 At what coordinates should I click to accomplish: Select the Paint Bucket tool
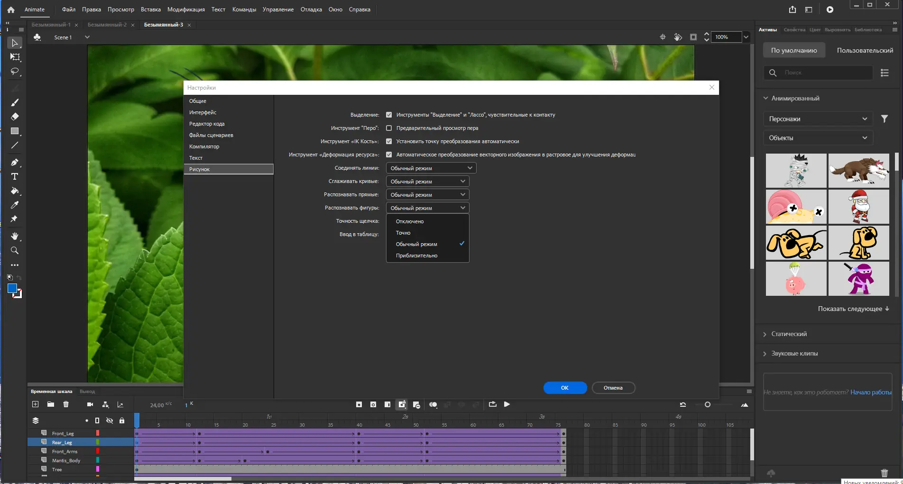[15, 192]
